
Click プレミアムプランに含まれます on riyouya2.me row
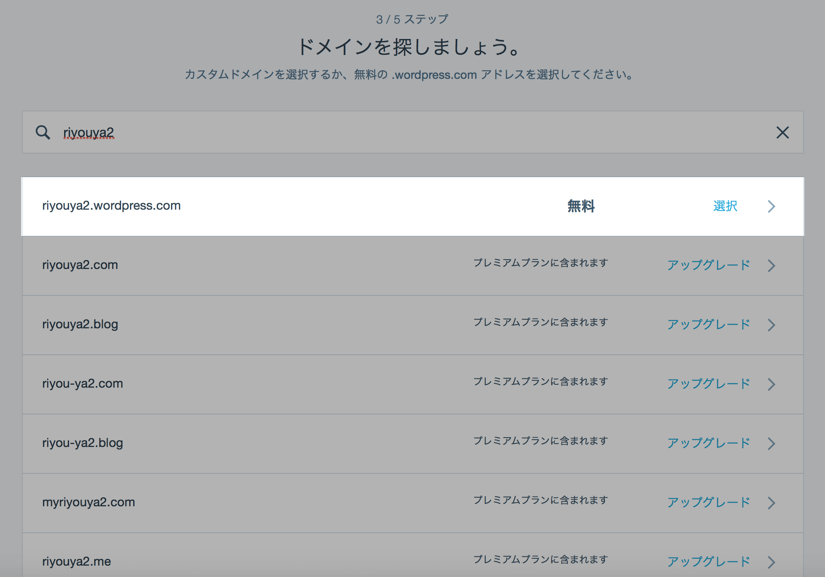pos(541,560)
